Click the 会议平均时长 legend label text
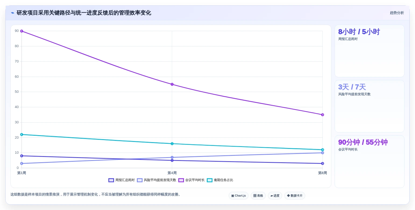 [x=195, y=180]
